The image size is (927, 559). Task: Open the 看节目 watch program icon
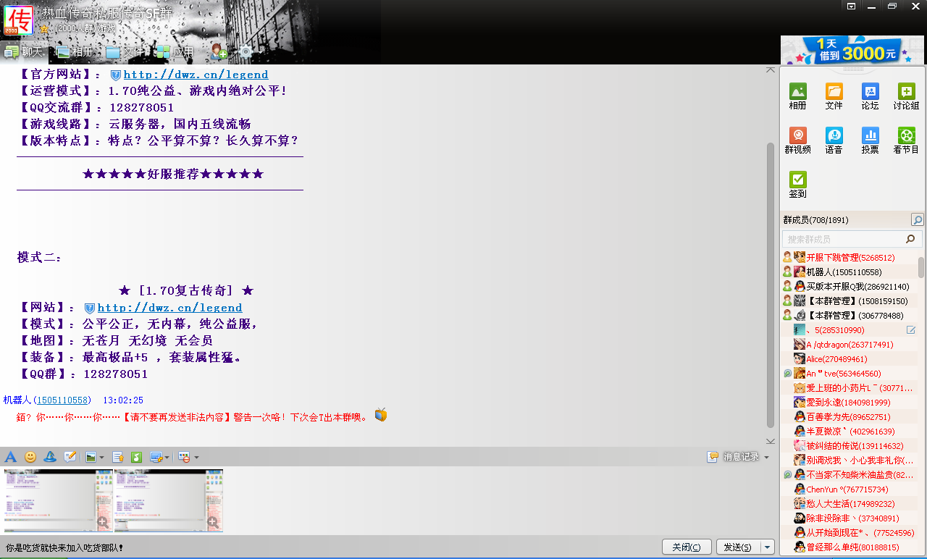click(906, 141)
